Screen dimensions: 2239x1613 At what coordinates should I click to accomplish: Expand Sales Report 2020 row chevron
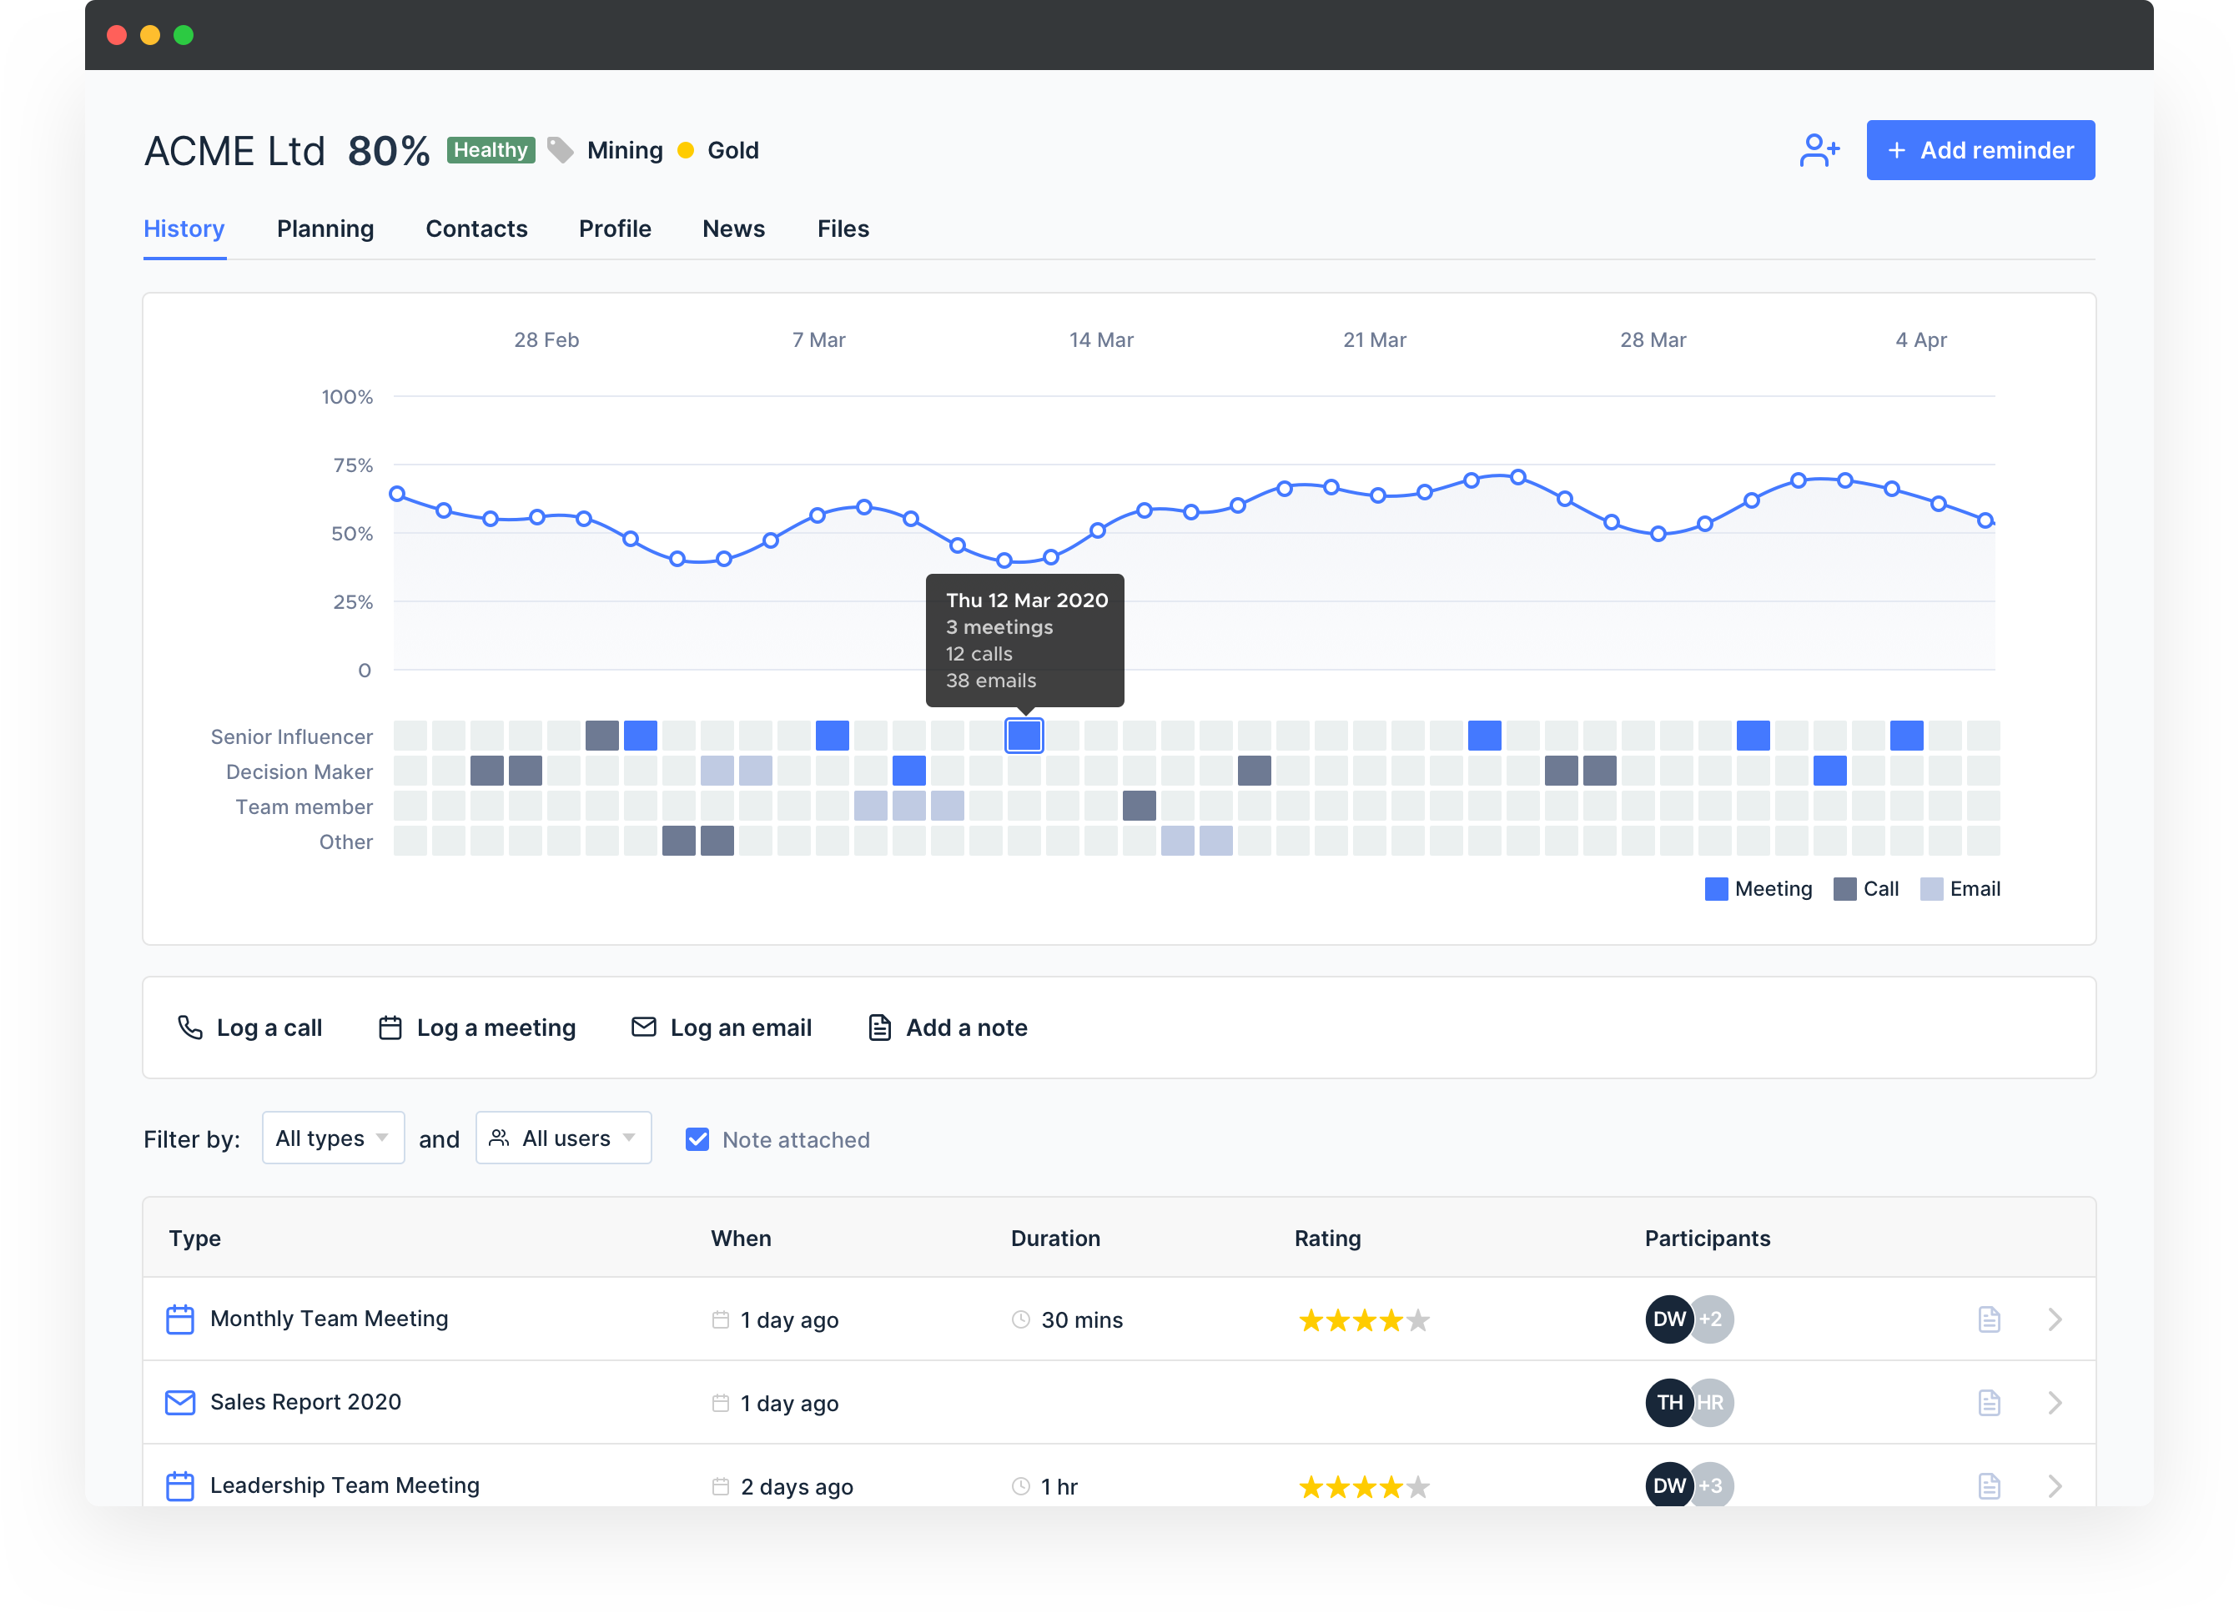pos(2055,1402)
